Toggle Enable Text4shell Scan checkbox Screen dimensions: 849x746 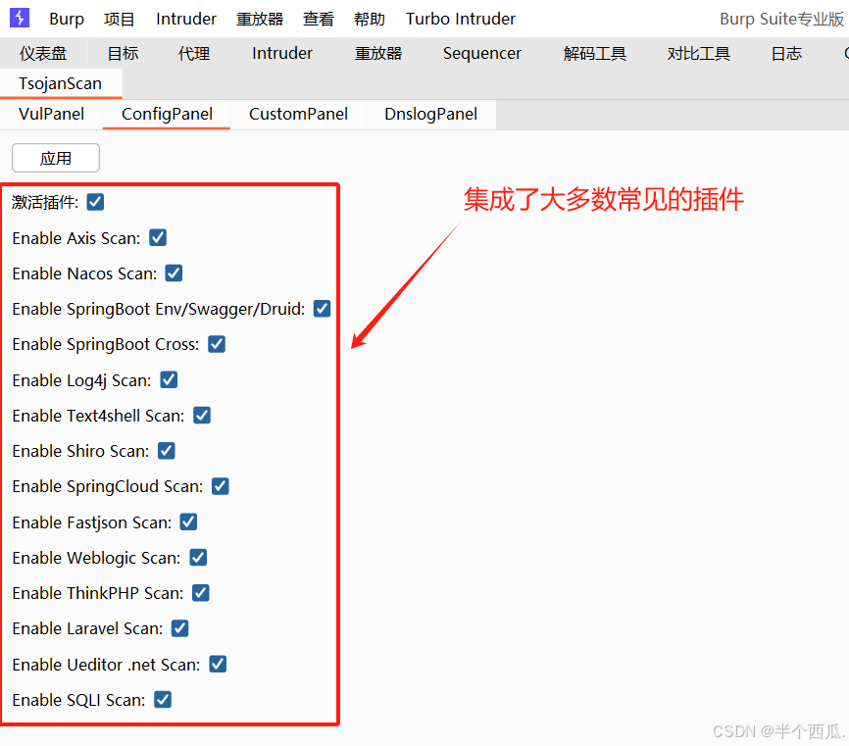[x=202, y=416]
